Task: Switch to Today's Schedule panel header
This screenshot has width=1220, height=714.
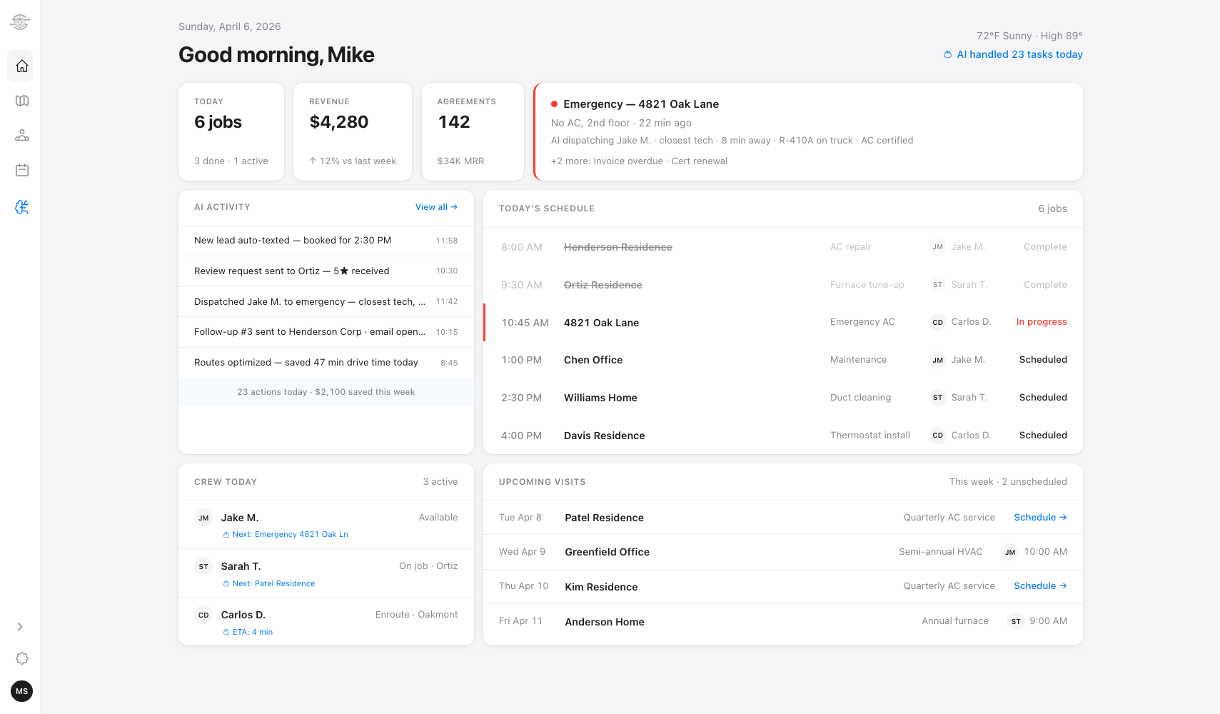Action: tap(547, 208)
